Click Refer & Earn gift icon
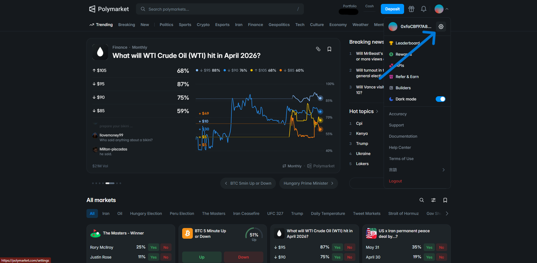The height and width of the screenshot is (263, 537). coord(391,77)
